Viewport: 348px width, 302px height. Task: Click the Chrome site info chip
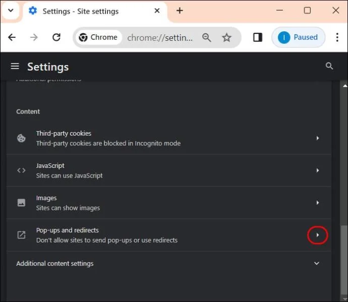(x=98, y=37)
